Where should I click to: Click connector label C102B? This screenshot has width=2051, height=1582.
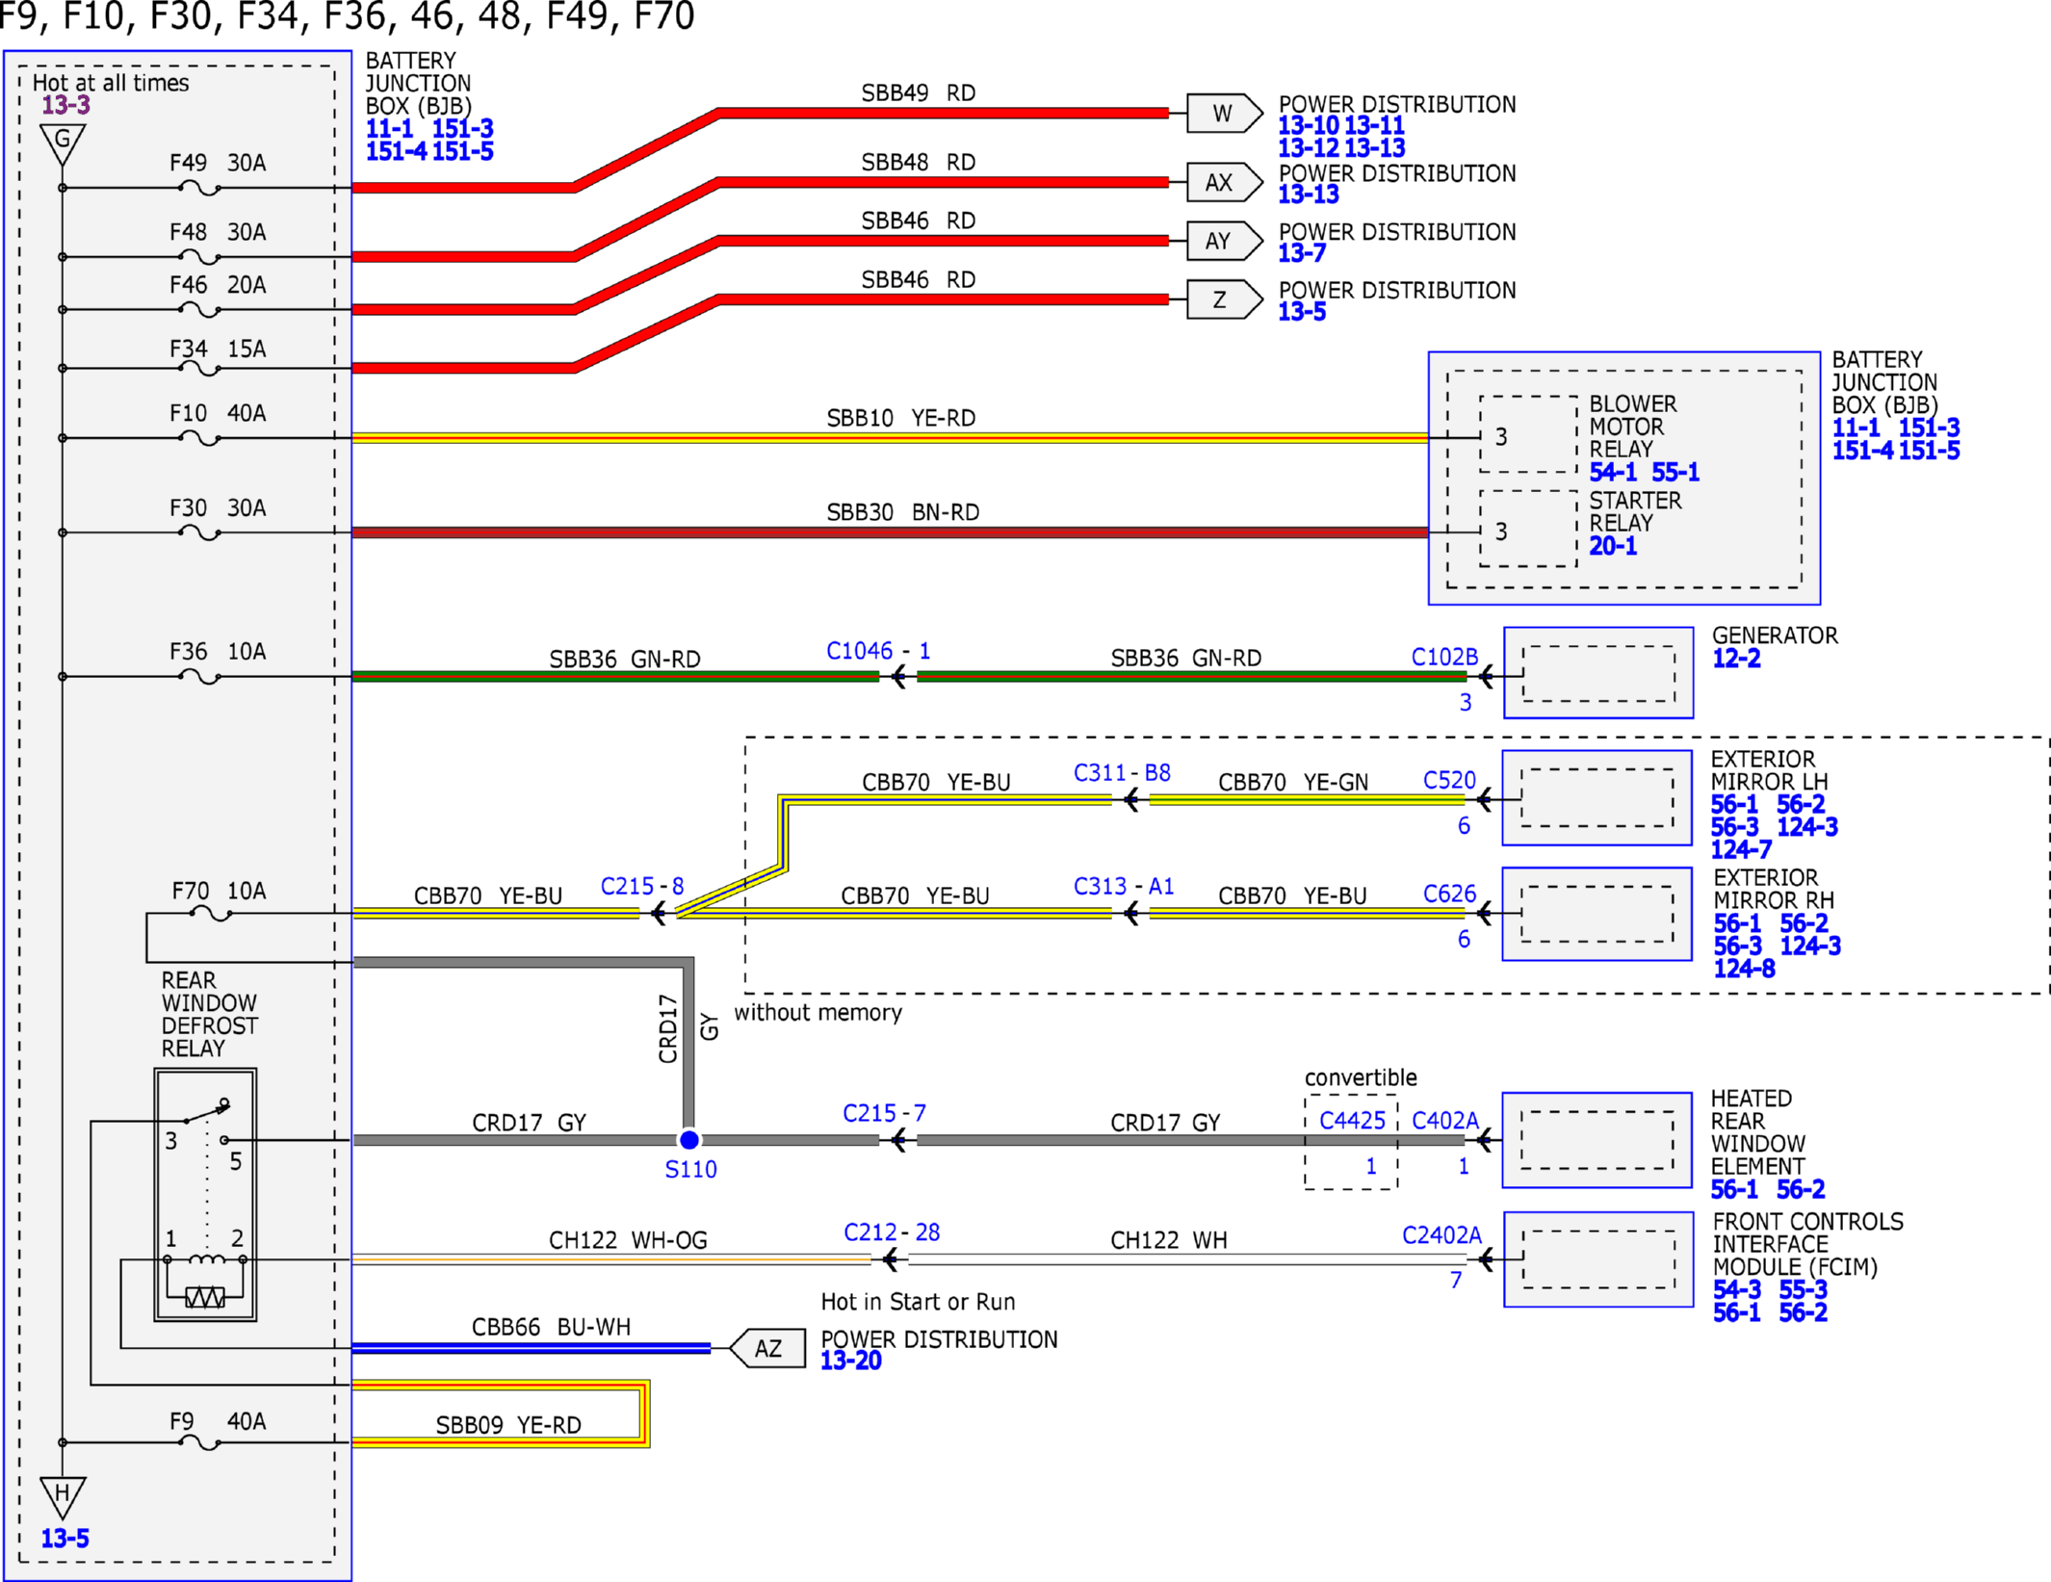click(1444, 657)
